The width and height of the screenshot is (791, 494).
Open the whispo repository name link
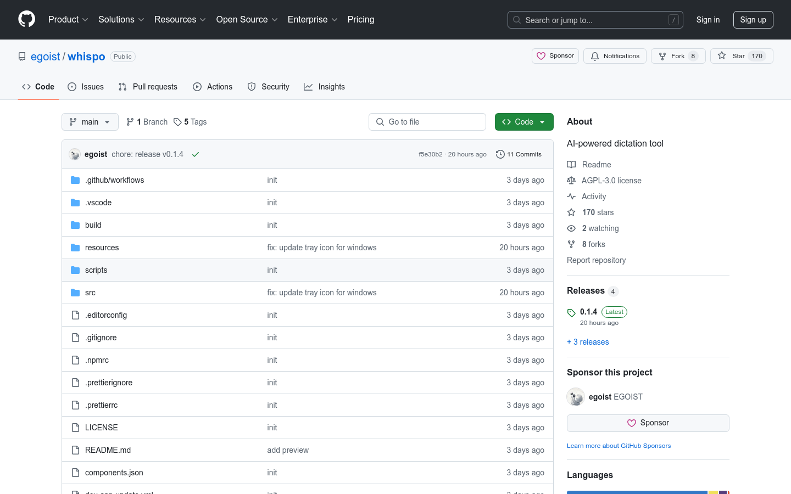[x=86, y=57]
